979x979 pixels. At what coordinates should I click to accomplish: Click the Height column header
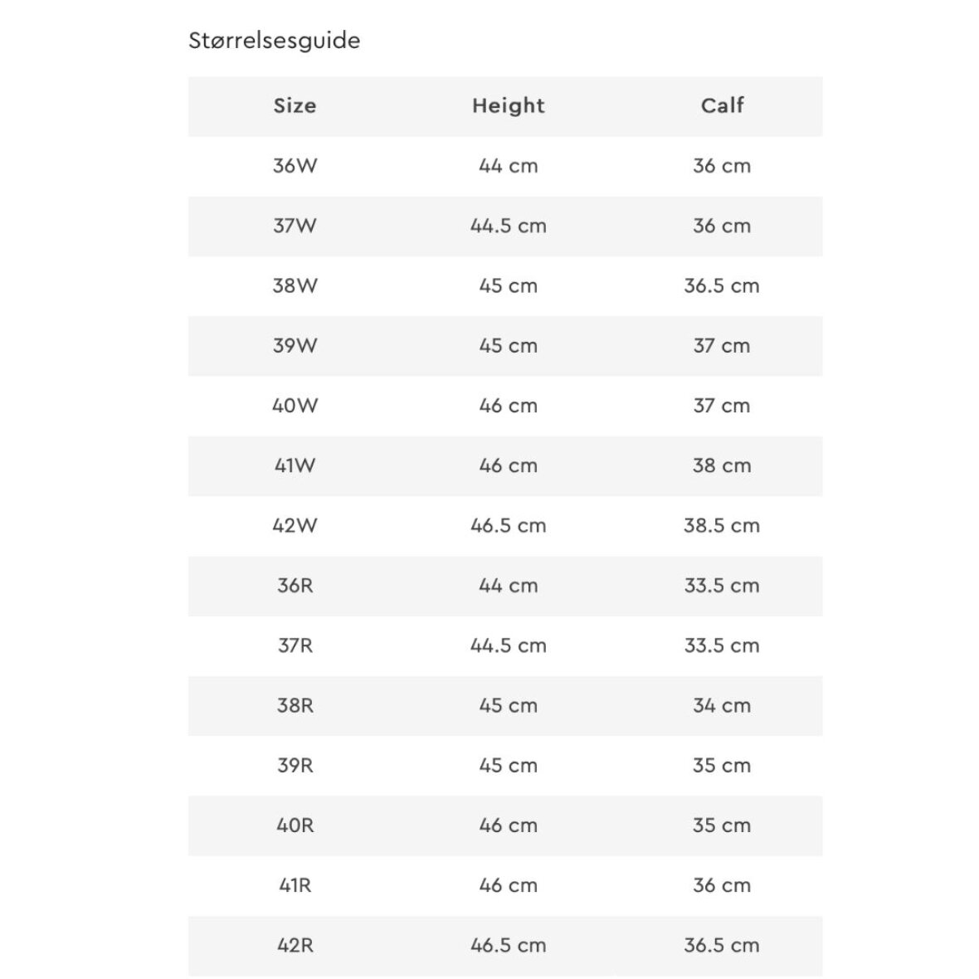(508, 106)
